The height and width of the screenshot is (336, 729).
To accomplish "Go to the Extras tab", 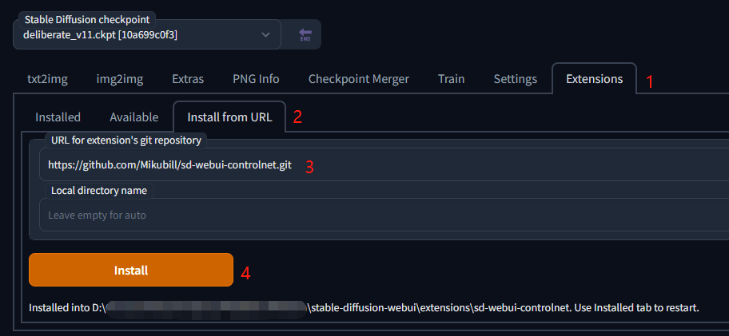I will [x=188, y=79].
